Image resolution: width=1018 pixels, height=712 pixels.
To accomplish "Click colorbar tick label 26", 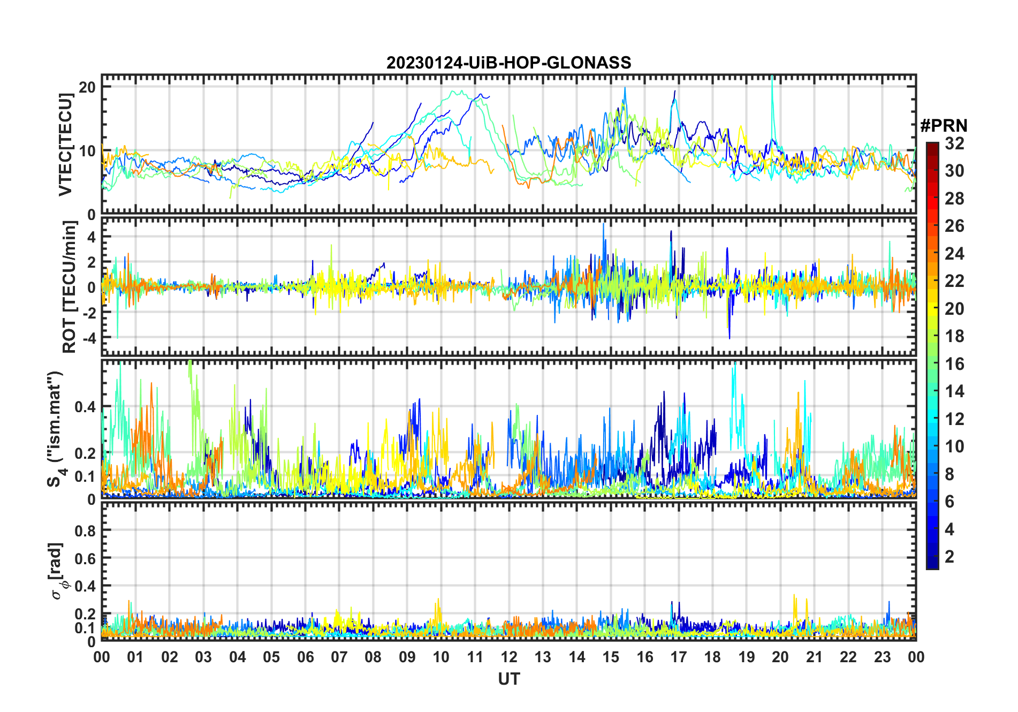I will click(x=954, y=226).
